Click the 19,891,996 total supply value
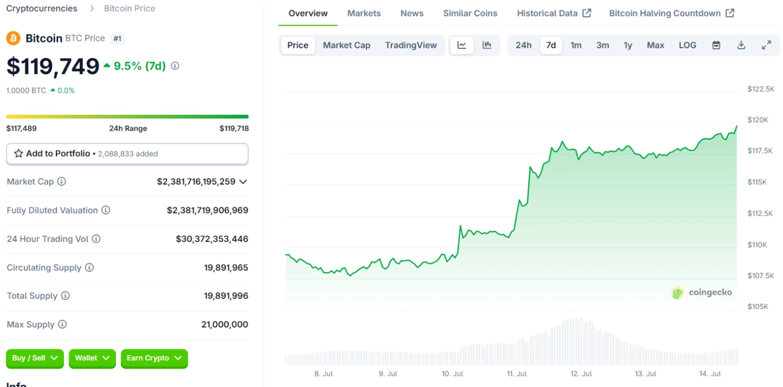The height and width of the screenshot is (387, 783). pos(226,296)
